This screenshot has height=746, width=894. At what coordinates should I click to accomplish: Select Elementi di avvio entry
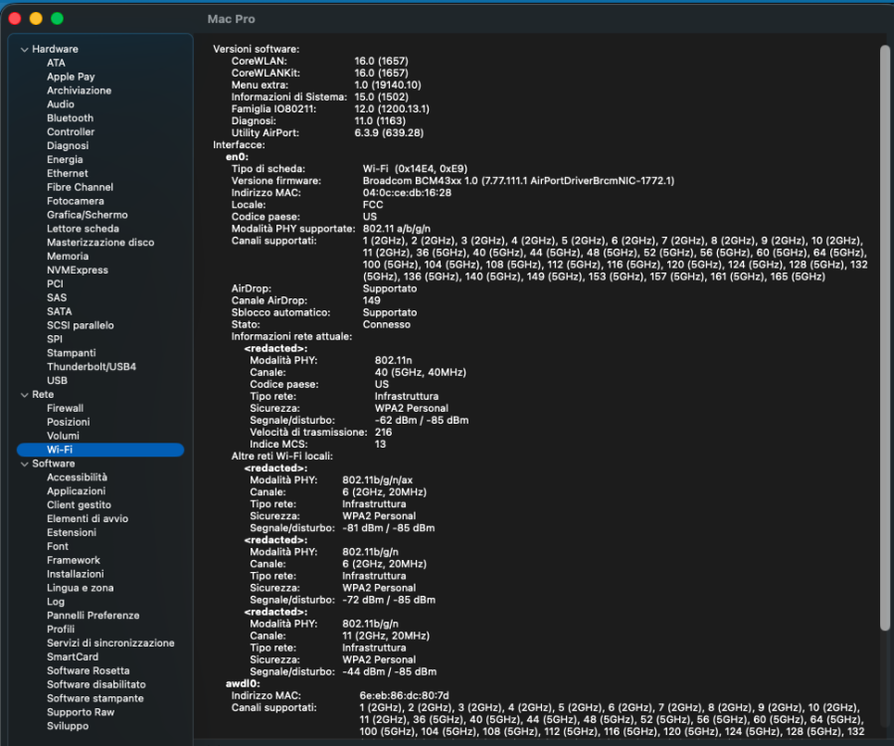[88, 518]
